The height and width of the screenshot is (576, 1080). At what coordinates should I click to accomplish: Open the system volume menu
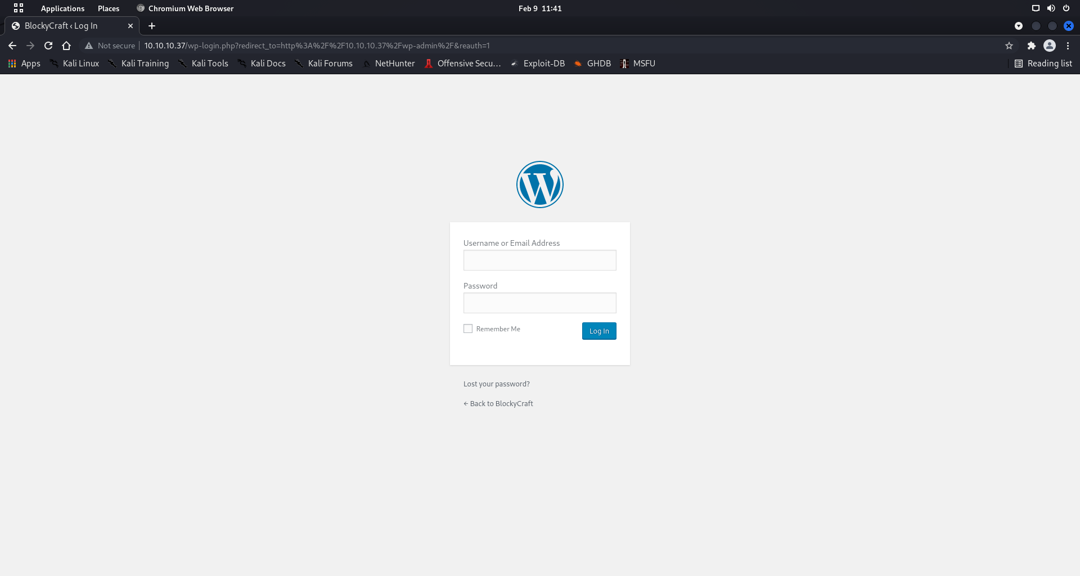pos(1051,8)
